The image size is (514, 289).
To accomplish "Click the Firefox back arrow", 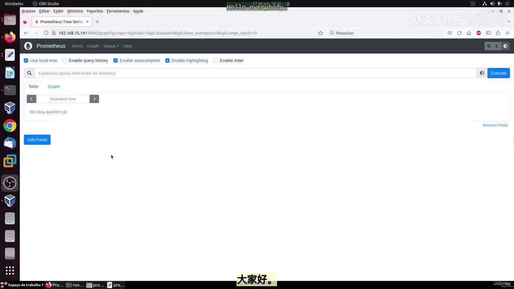I will (x=26, y=33).
